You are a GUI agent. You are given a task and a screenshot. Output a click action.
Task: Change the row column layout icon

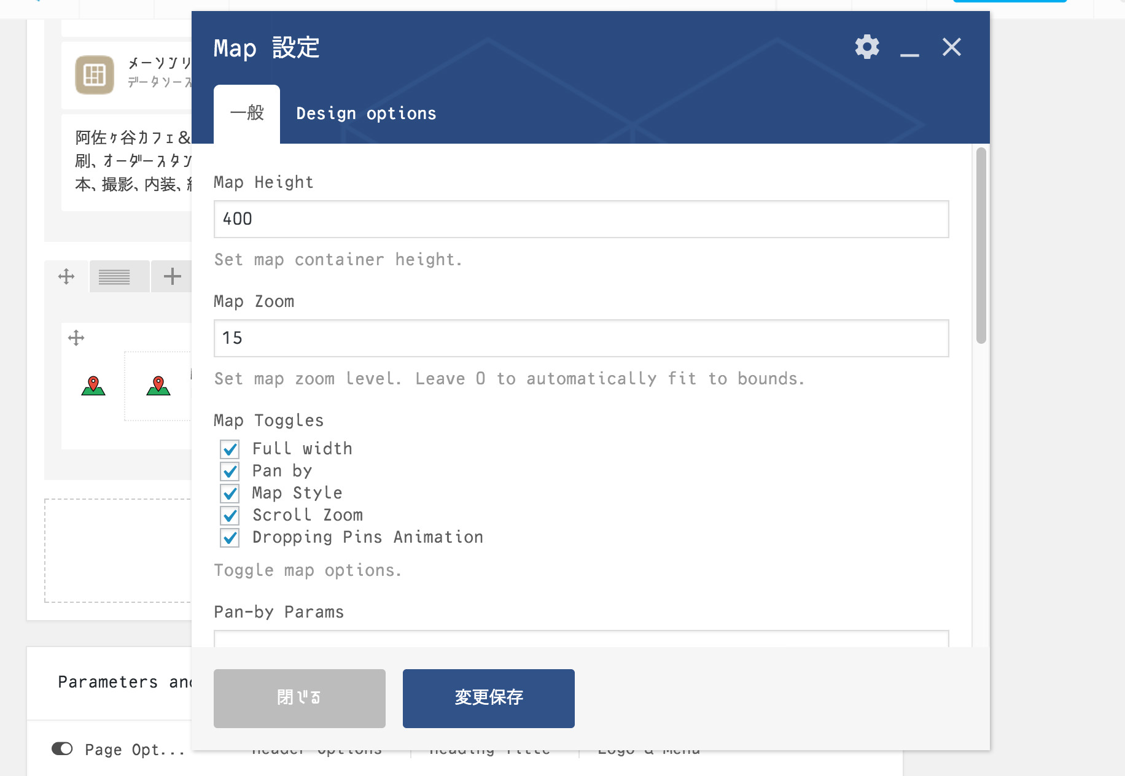point(114,277)
